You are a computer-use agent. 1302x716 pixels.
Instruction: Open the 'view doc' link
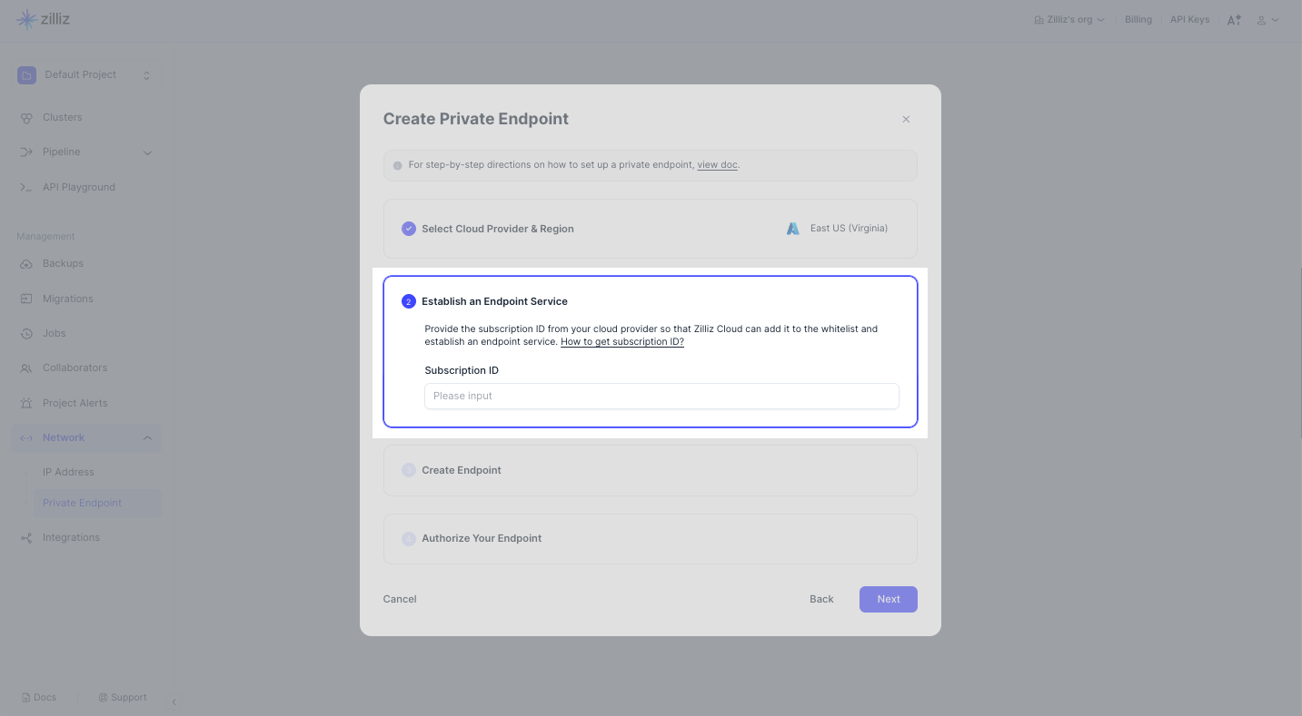[717, 165]
